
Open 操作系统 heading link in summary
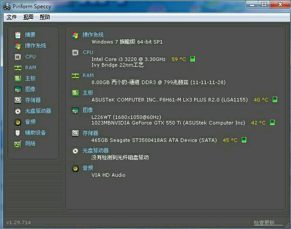click(93, 35)
